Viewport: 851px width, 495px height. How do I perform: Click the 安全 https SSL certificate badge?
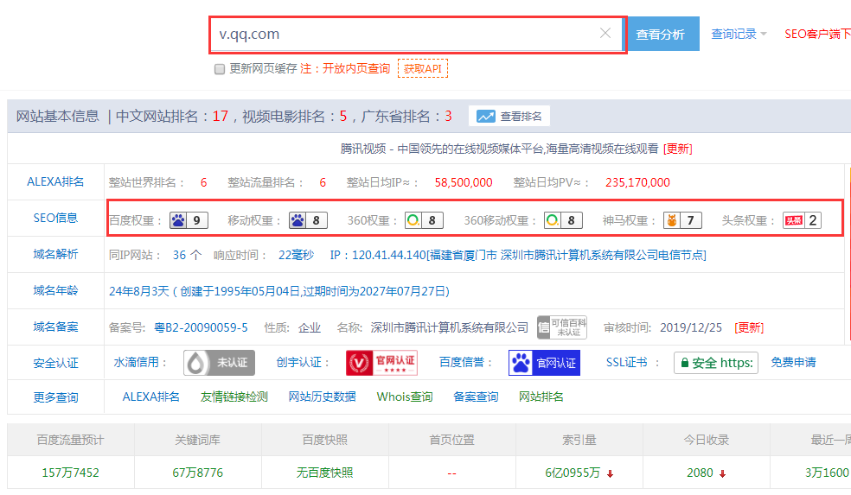point(715,363)
